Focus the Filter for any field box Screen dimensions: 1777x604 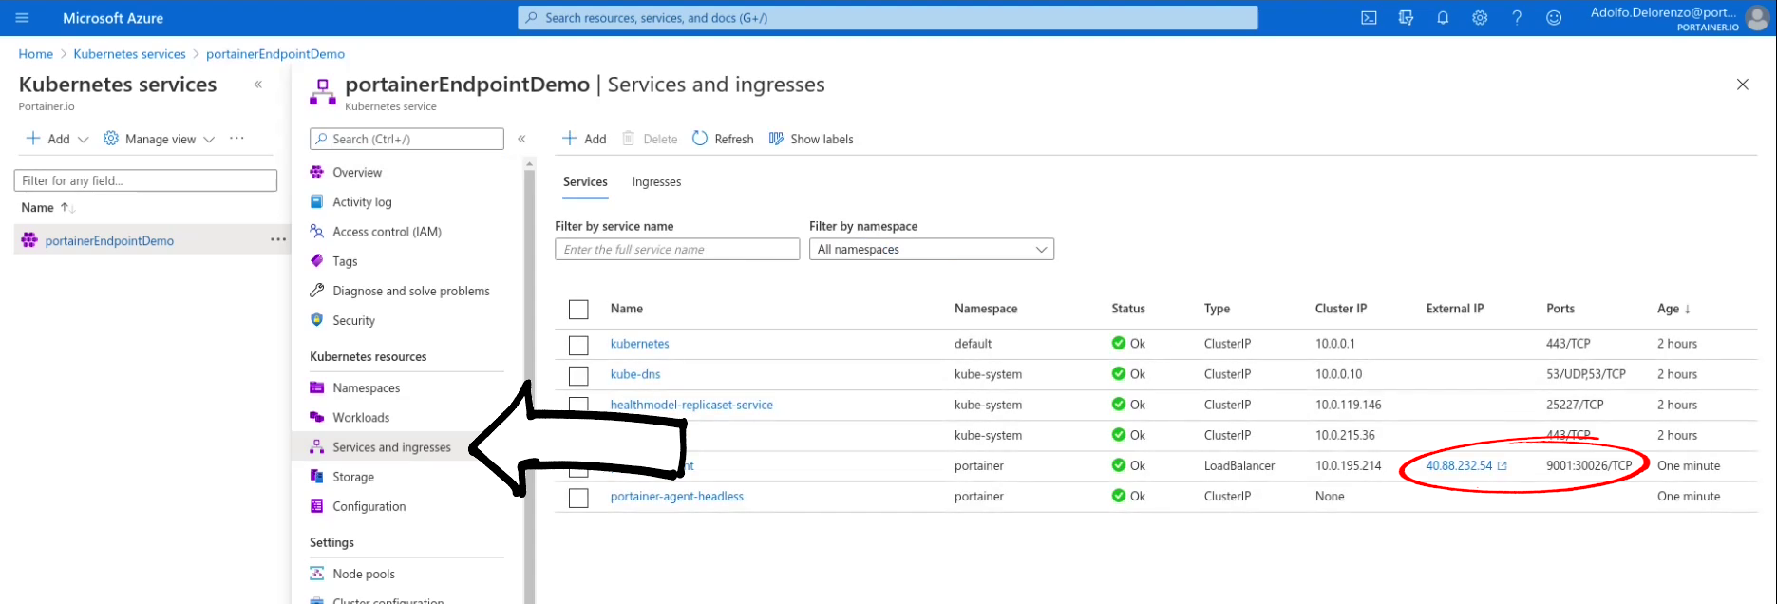pos(145,180)
